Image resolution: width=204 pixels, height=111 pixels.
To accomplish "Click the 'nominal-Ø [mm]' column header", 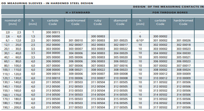I will (x=13, y=22).
